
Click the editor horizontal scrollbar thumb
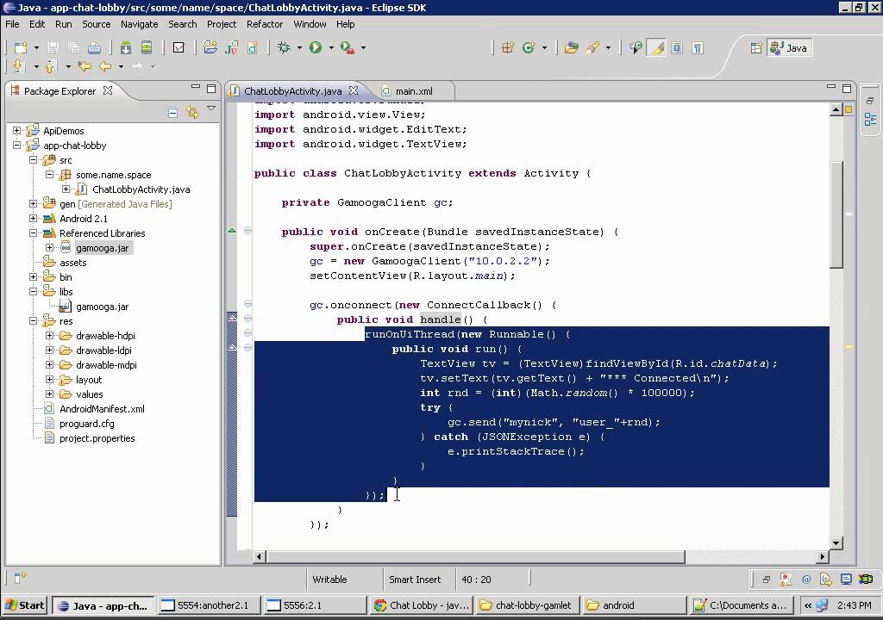pos(475,556)
